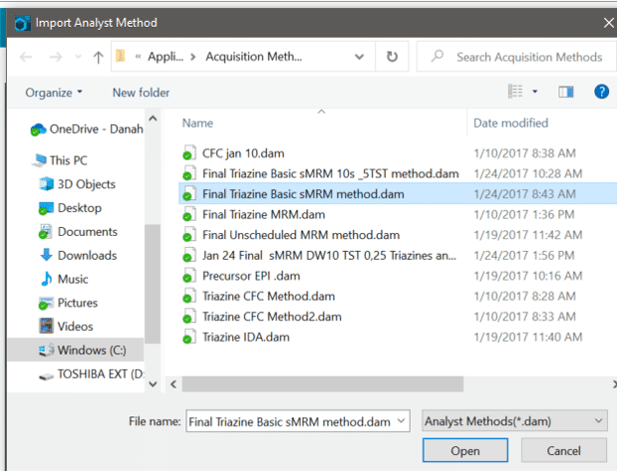Image resolution: width=617 pixels, height=471 pixels.
Task: Expand the File name dropdown arrow
Action: point(401,421)
